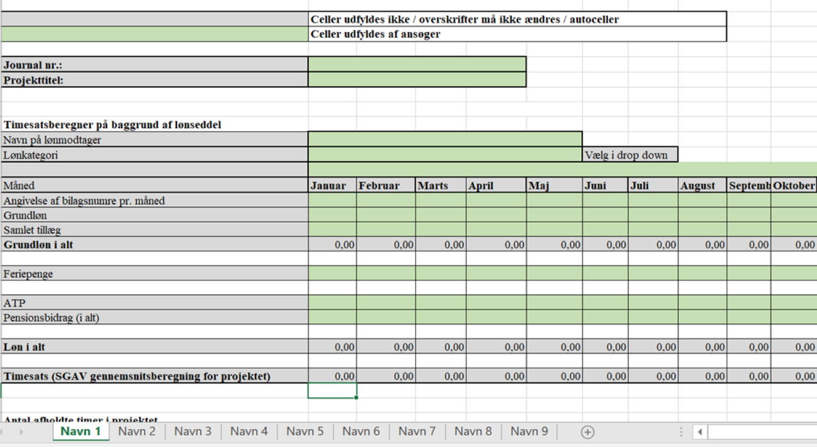Click the horizontal scrollbar track
Image resolution: width=817 pixels, height=447 pixels.
(761, 432)
